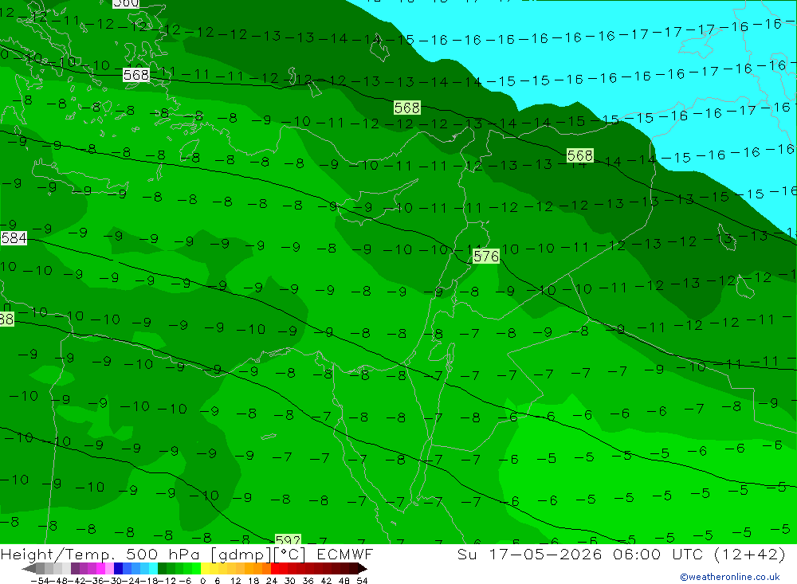Select the bright red swatch above 24
Screen dimensions: 797x584
(x=276, y=568)
